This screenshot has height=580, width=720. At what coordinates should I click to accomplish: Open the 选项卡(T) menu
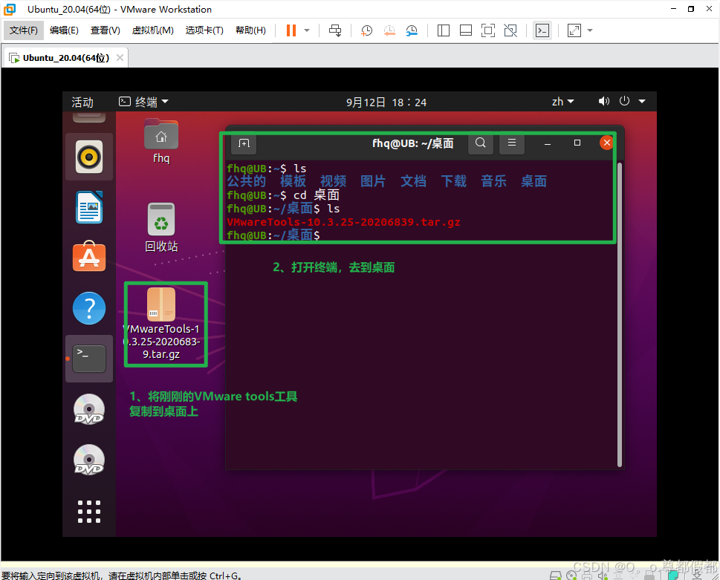coord(204,30)
